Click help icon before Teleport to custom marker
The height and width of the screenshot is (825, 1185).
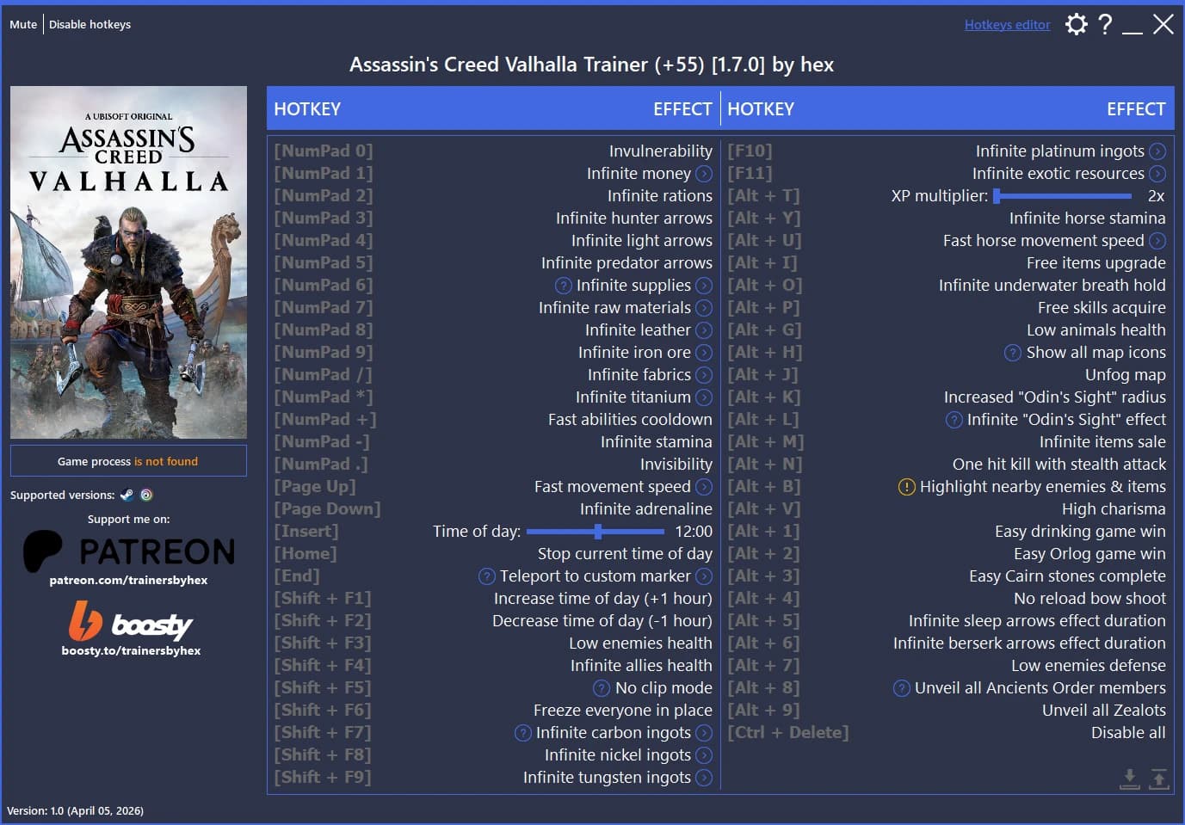[x=487, y=576]
